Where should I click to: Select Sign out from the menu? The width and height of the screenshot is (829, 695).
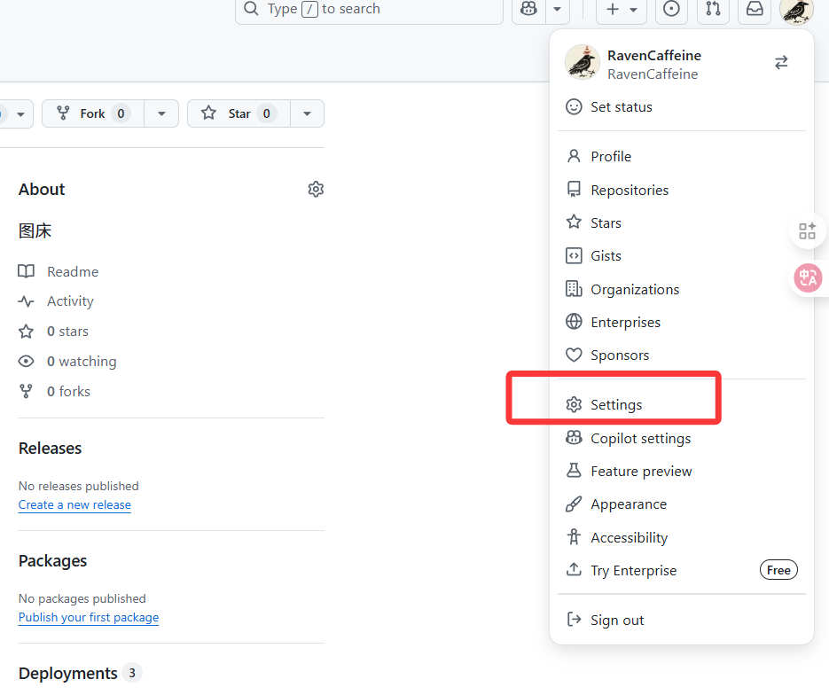click(617, 621)
